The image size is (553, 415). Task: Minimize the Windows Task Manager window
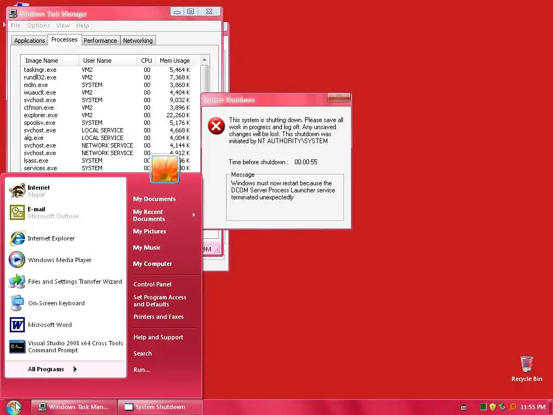click(177, 11)
